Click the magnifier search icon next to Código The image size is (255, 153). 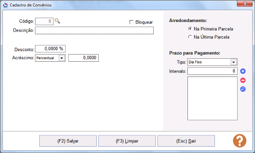pos(57,21)
